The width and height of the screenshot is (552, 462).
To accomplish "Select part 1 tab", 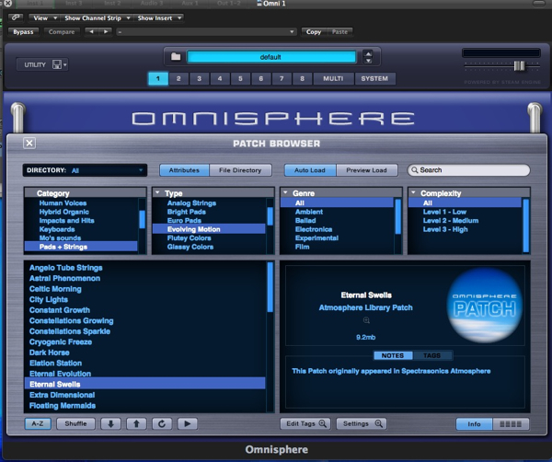I will [158, 78].
